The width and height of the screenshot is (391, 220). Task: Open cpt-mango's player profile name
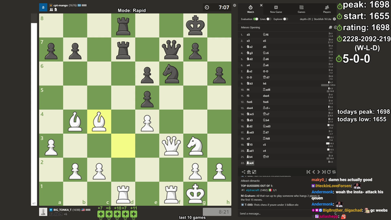60,5
